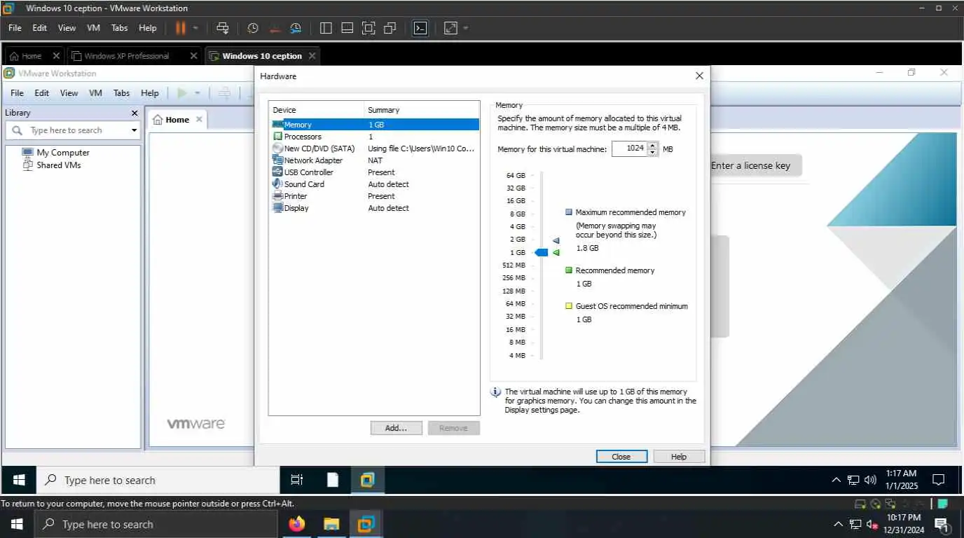Decrease memory with the spinner down arrow
Viewport: 964px width, 538px height.
point(653,152)
